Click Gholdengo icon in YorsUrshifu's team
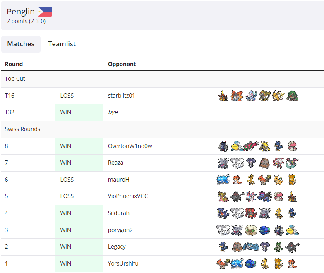This screenshot has height=273, width=324. click(x=265, y=264)
